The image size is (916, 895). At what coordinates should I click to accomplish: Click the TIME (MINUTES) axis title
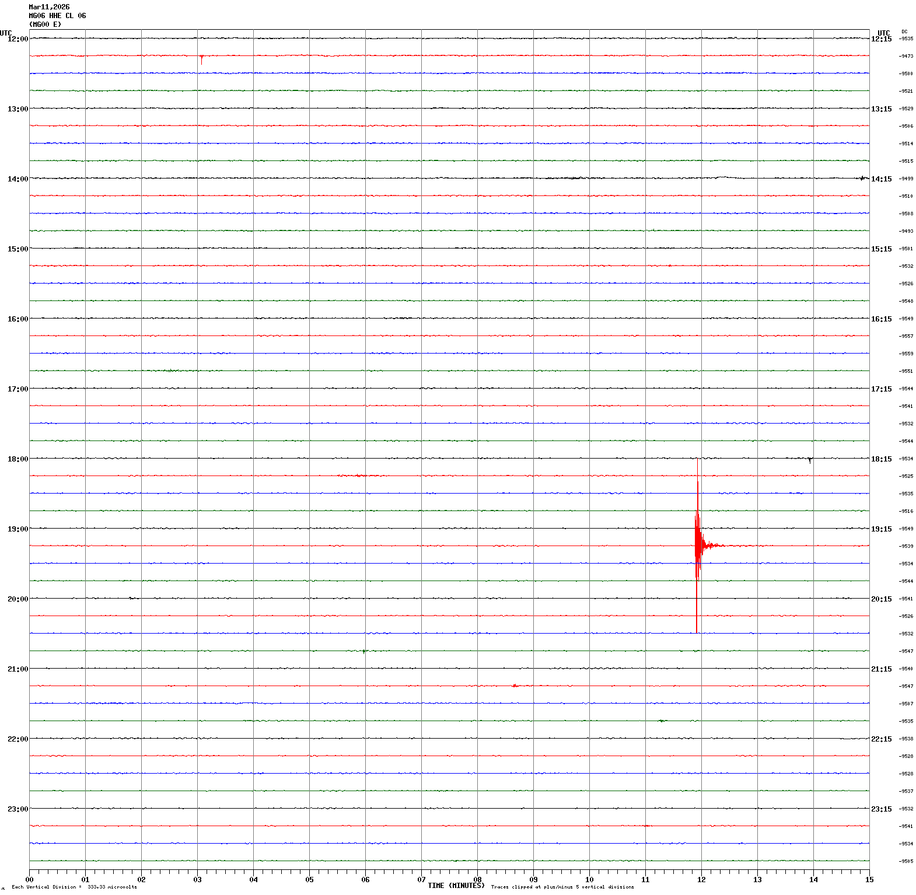coord(456,886)
